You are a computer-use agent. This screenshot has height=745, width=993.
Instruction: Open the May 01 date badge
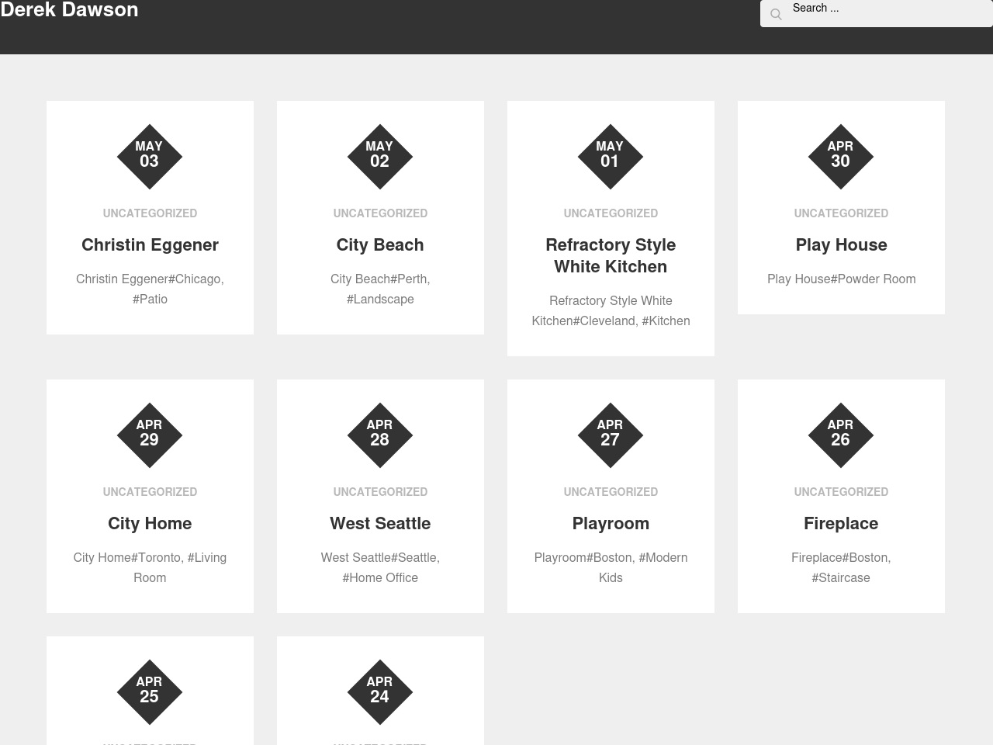pos(611,157)
